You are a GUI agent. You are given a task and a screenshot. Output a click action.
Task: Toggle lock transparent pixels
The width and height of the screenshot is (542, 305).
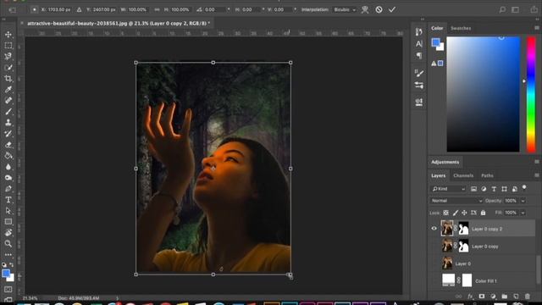pyautogui.click(x=446, y=213)
